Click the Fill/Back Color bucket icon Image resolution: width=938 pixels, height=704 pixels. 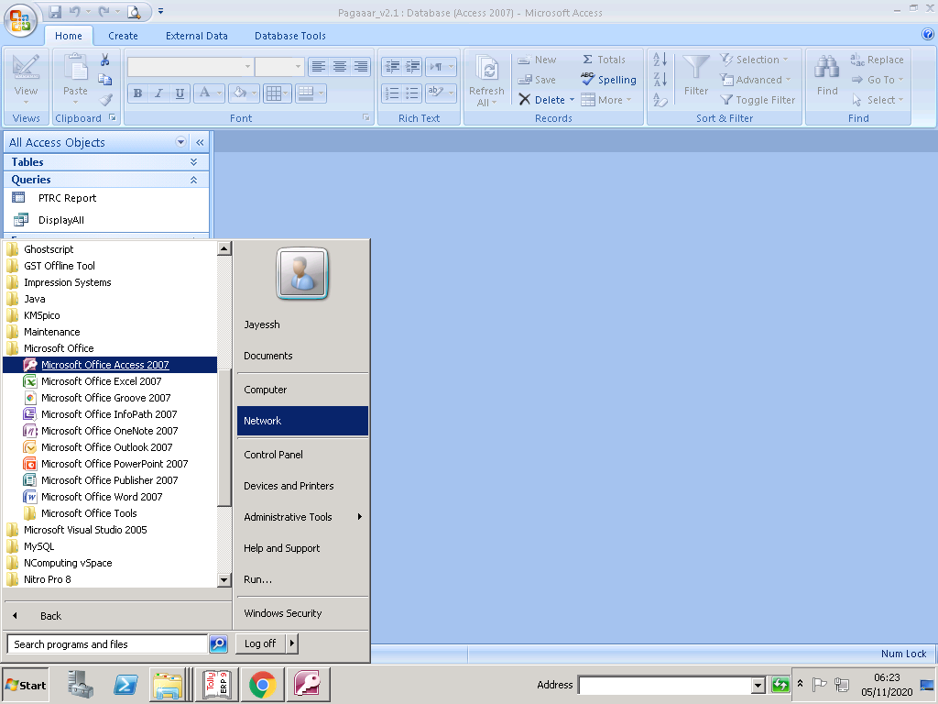(240, 93)
